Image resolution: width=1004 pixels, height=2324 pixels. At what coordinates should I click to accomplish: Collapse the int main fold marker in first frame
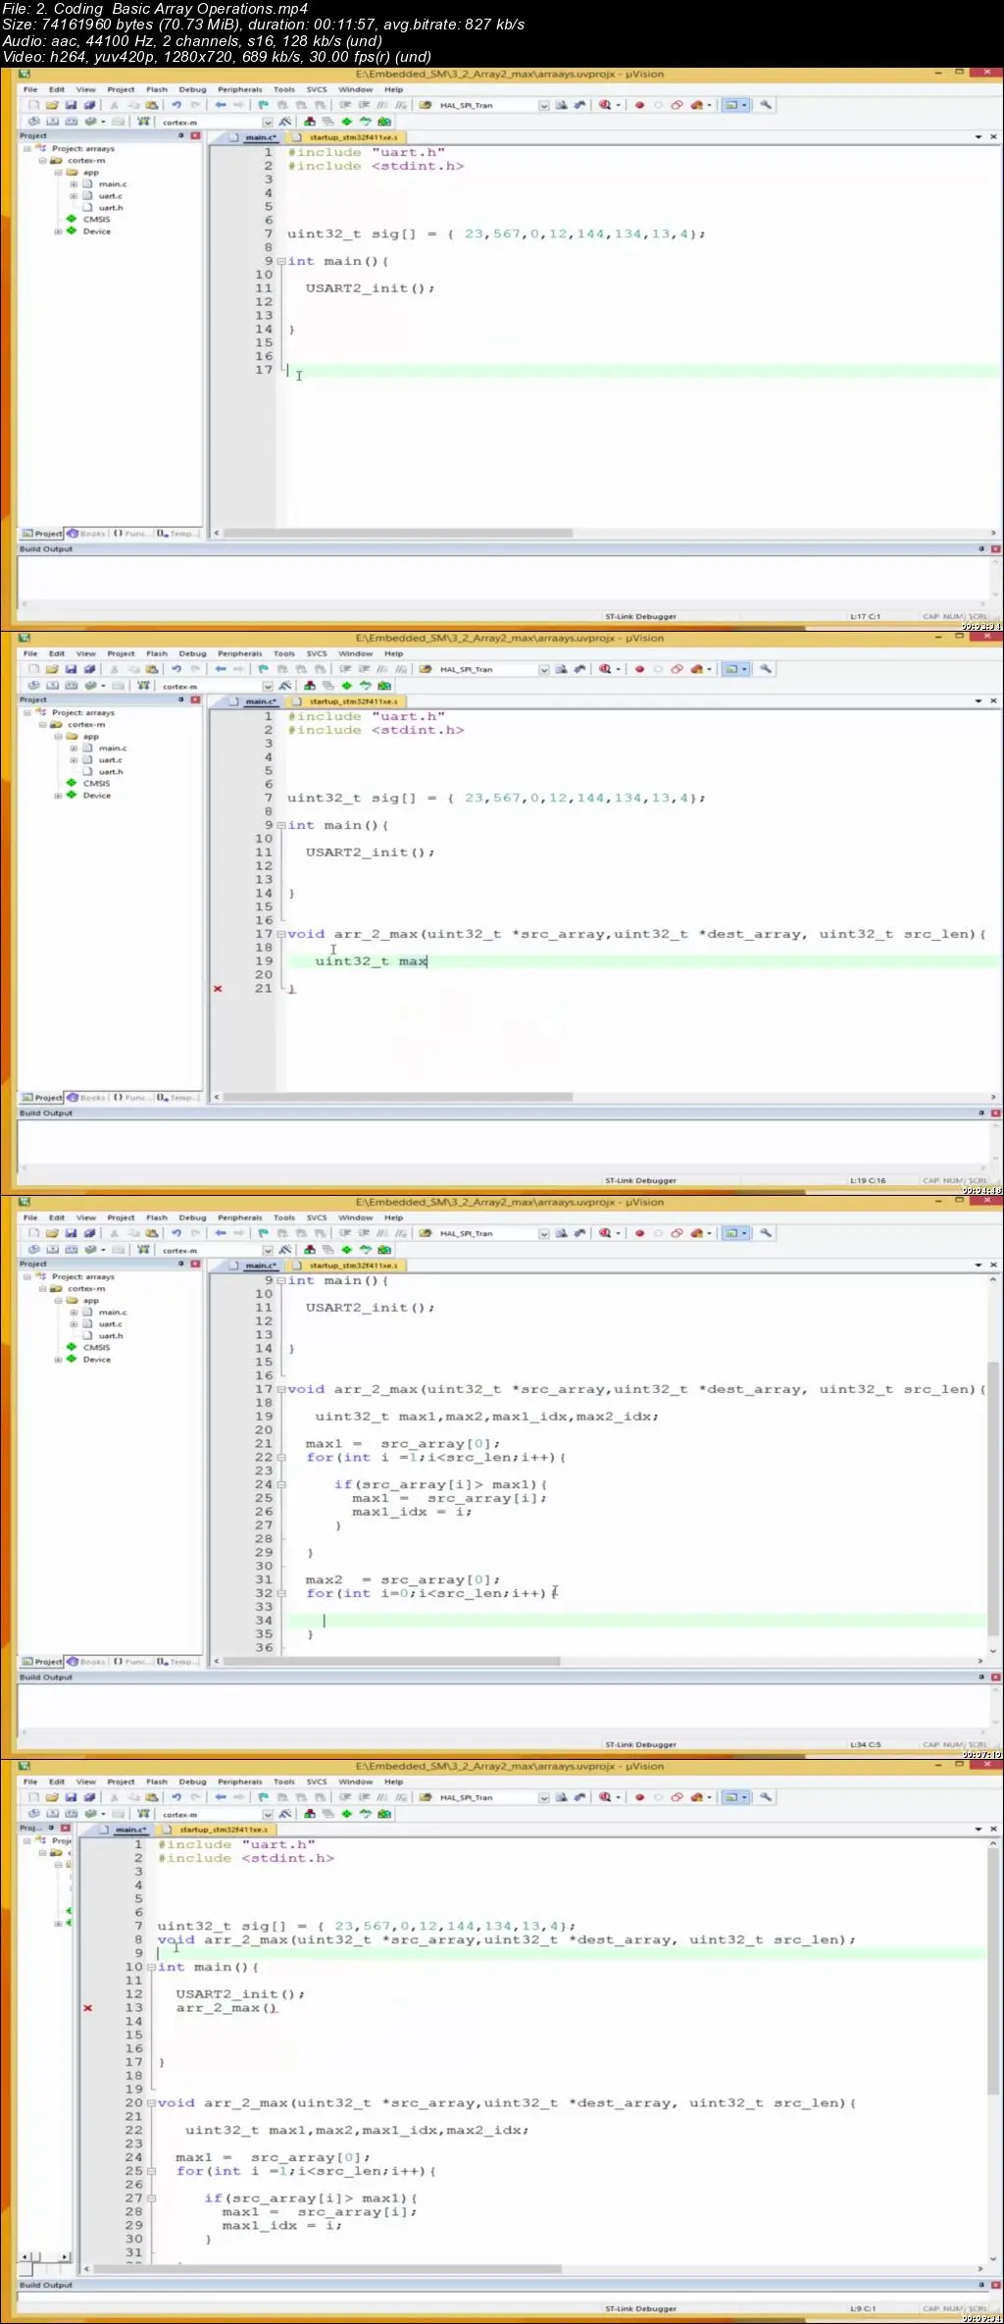click(x=281, y=262)
